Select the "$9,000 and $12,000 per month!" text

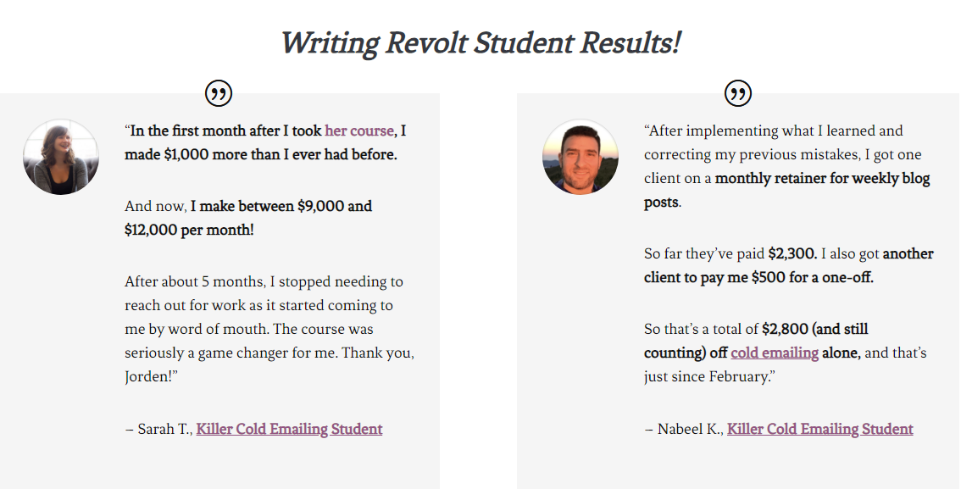point(248,218)
